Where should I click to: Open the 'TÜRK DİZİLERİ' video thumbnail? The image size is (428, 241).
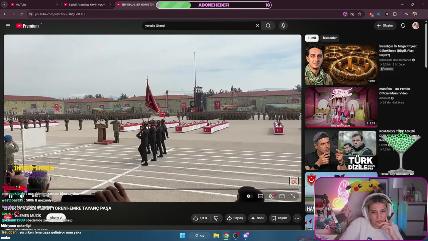[341, 150]
